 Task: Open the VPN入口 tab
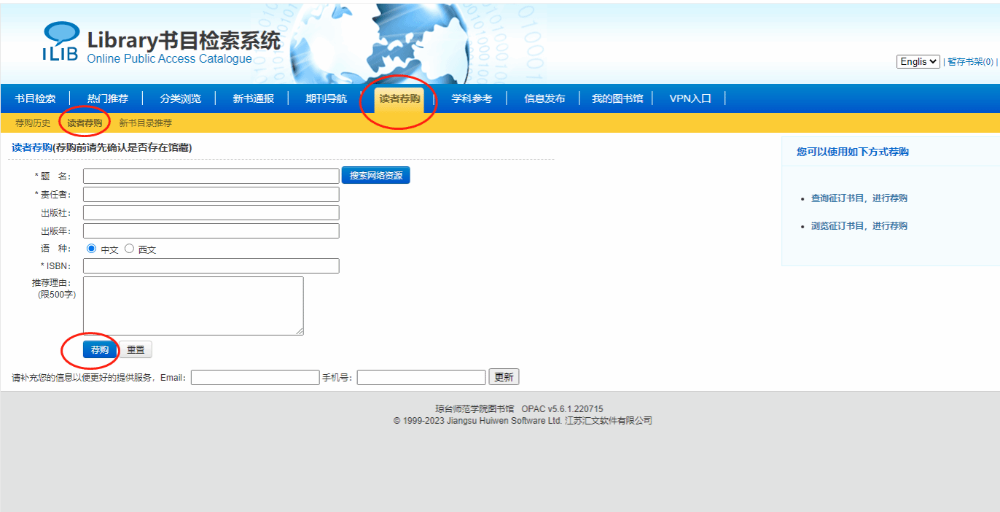click(690, 99)
